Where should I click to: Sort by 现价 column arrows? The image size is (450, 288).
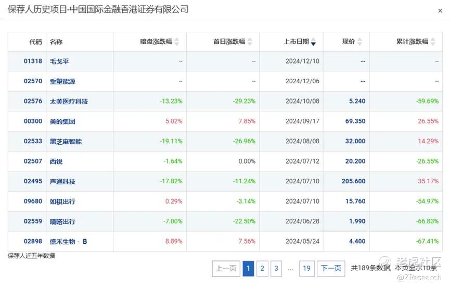pyautogui.click(x=359, y=42)
